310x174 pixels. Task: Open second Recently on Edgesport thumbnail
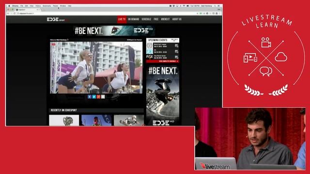[96, 120]
